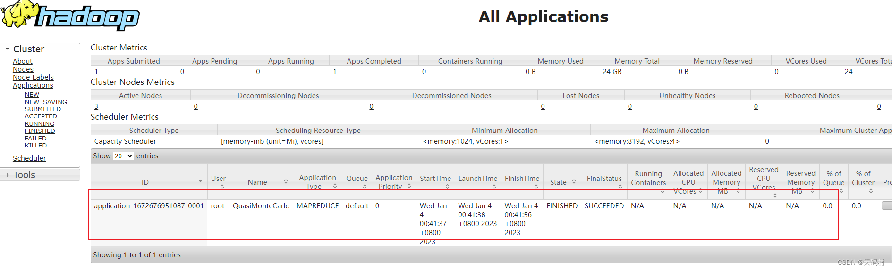The height and width of the screenshot is (270, 892).
Task: Expand the Tools sidebar section
Action: pyautogui.click(x=40, y=175)
